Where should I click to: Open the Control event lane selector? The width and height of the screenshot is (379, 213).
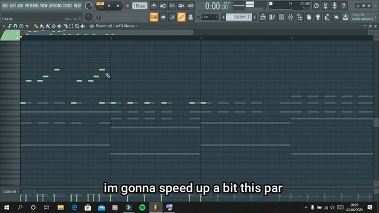(11, 192)
